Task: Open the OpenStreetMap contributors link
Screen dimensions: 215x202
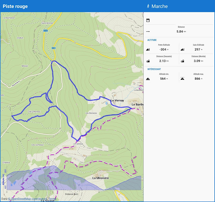Action: [x=28, y=199]
